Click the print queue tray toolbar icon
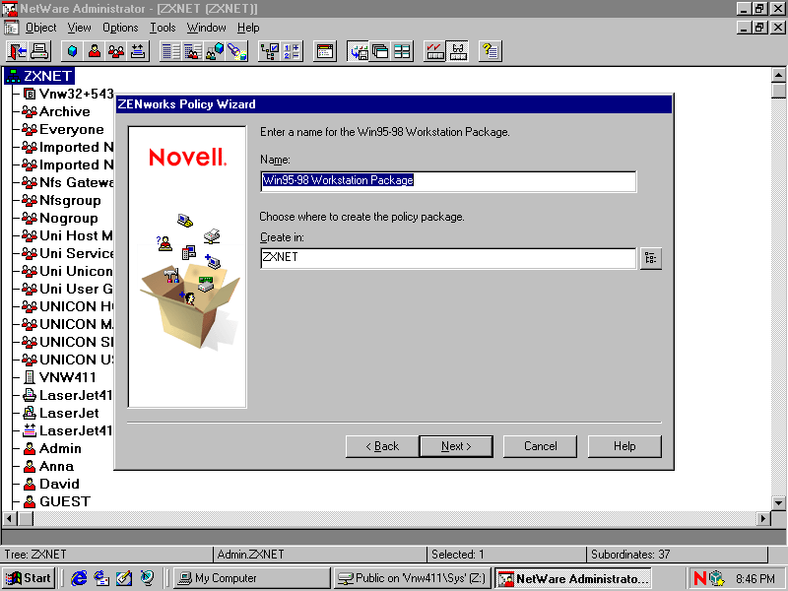The height and width of the screenshot is (591, 788). pos(138,51)
